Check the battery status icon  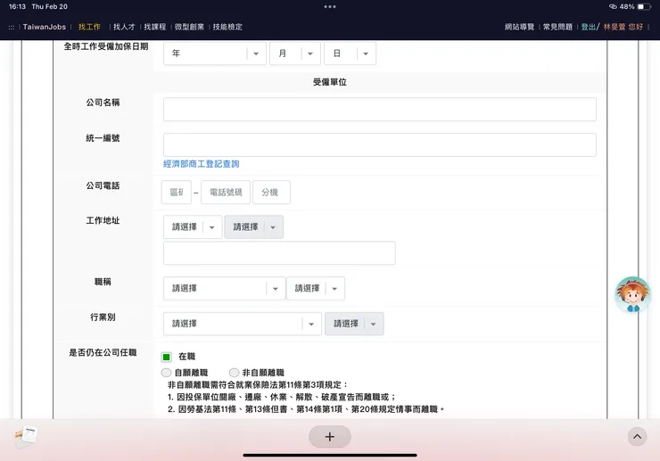tap(644, 7)
